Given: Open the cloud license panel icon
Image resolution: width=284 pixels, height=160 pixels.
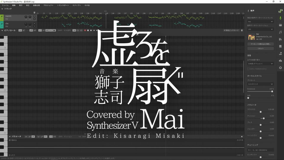Looking at the screenshot, I should [280, 60].
